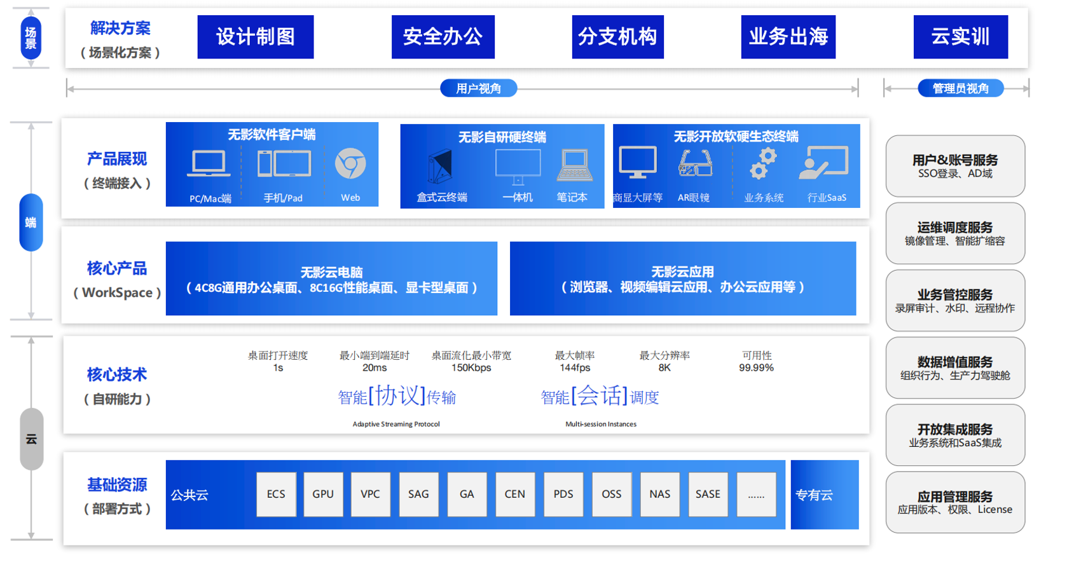Click the Web browser icon

point(350,164)
